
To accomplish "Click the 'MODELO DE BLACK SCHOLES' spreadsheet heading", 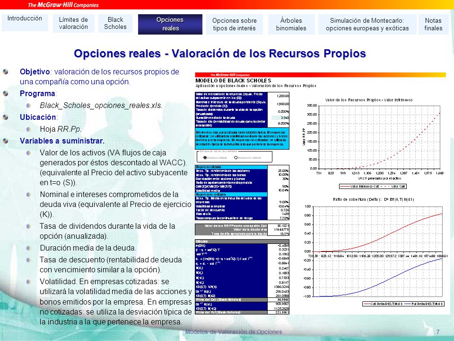I will [x=233, y=81].
